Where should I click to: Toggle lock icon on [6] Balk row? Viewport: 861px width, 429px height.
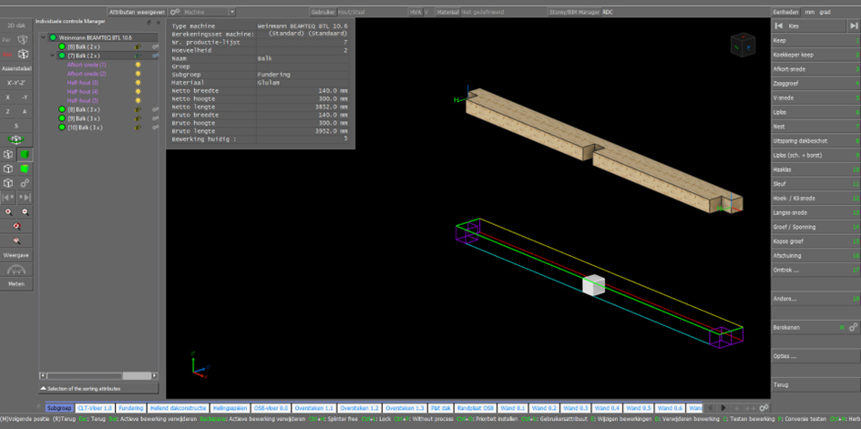138,46
